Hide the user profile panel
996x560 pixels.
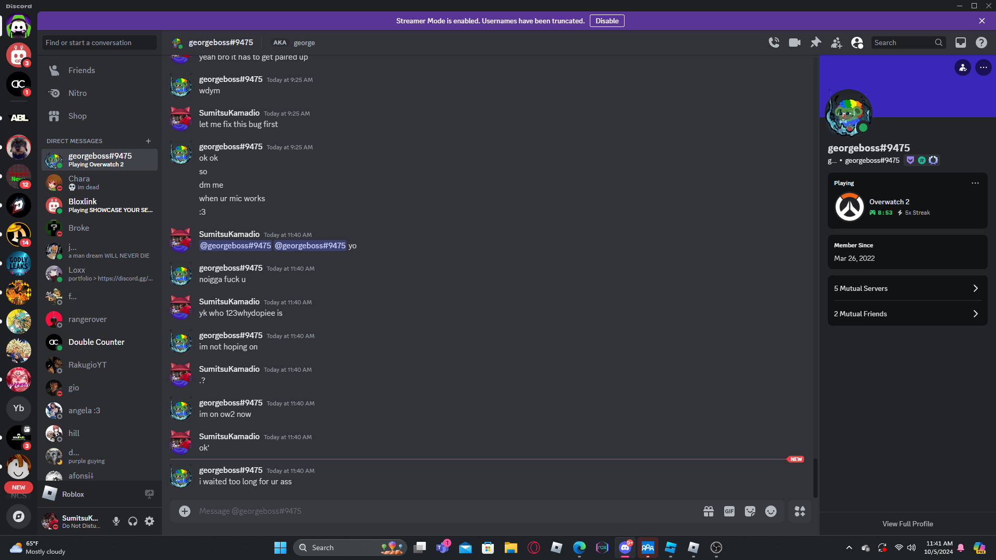(x=857, y=43)
